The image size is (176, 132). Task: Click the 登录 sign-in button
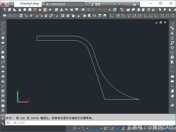[x=97, y=4]
